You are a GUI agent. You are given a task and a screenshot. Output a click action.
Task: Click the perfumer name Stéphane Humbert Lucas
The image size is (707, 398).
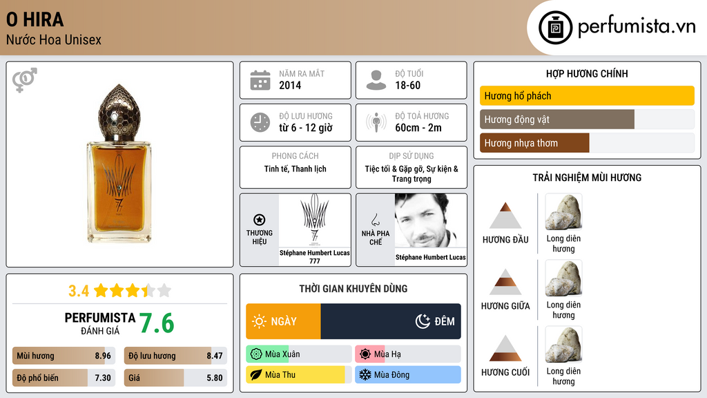[431, 257]
